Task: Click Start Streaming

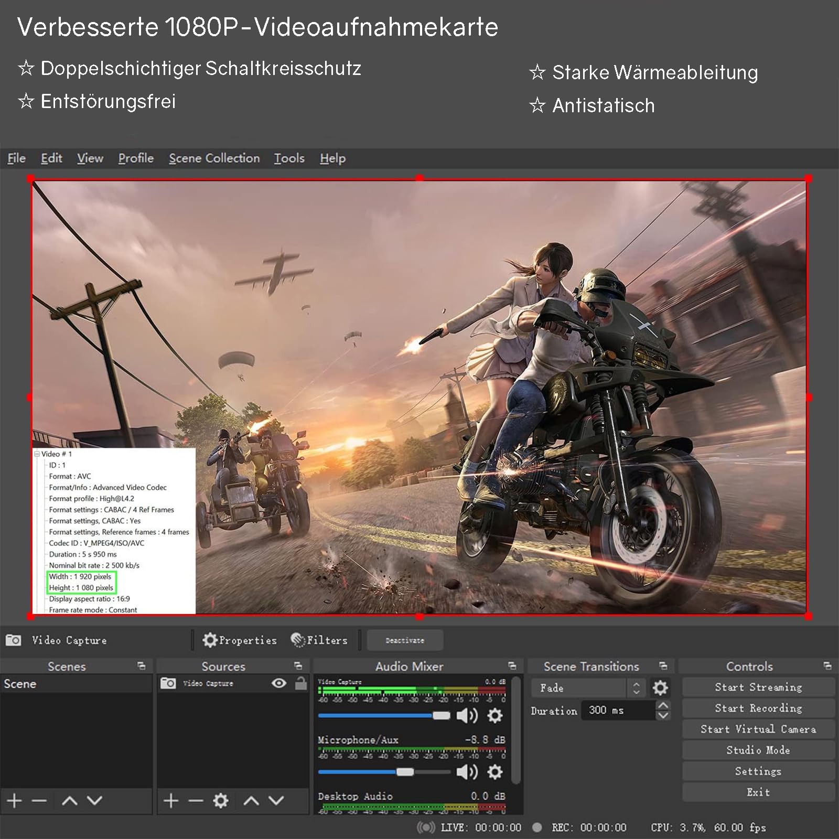Action: coord(758,687)
